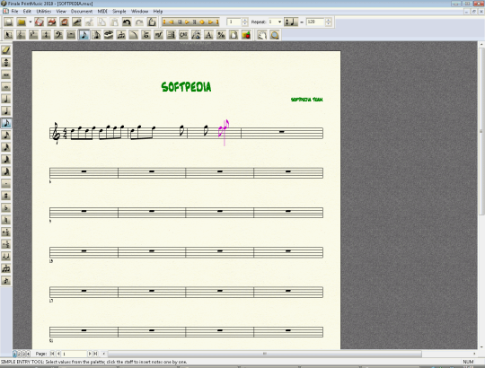Open the MIDI menu

102,12
